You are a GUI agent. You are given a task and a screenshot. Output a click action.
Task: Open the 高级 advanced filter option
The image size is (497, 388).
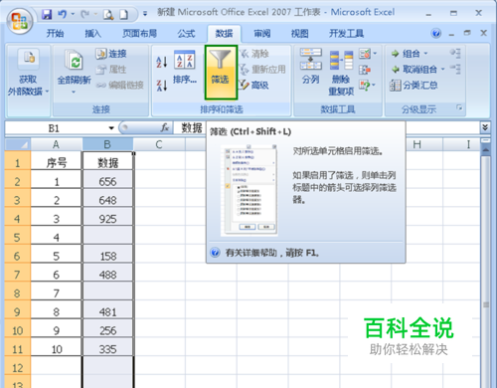click(x=254, y=86)
